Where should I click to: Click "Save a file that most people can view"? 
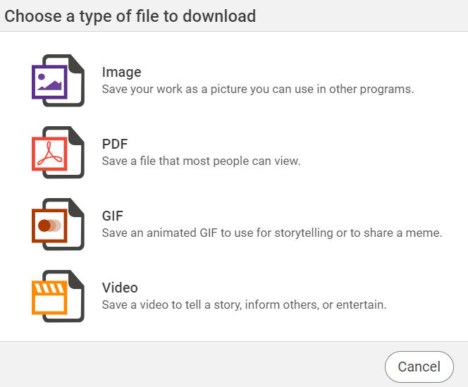(x=201, y=161)
